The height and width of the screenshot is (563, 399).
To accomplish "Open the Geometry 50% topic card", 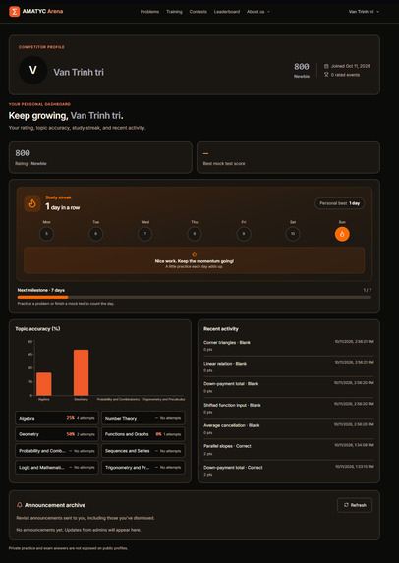I will (57, 434).
